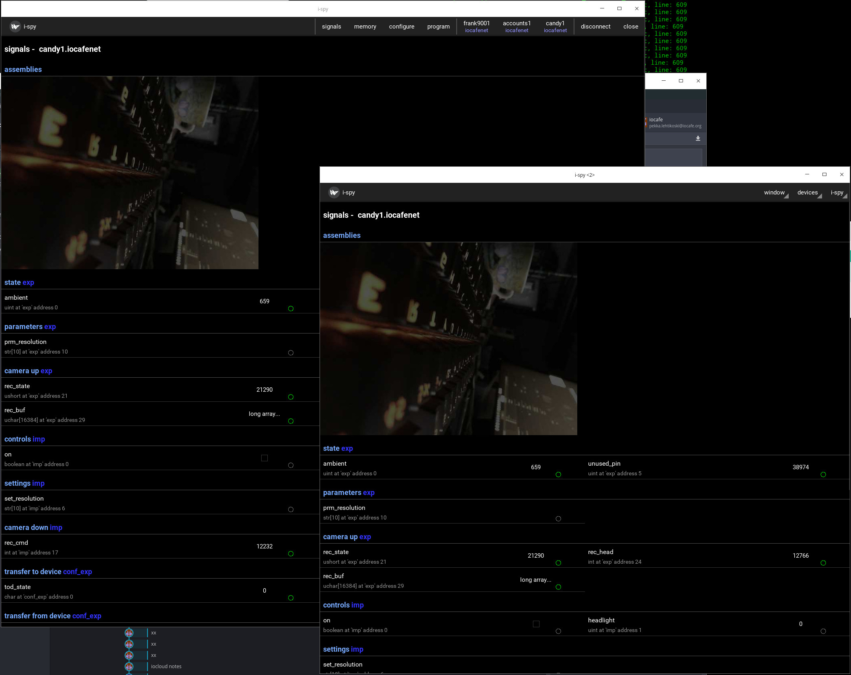Click the disconnect button
The width and height of the screenshot is (851, 675).
coord(595,27)
